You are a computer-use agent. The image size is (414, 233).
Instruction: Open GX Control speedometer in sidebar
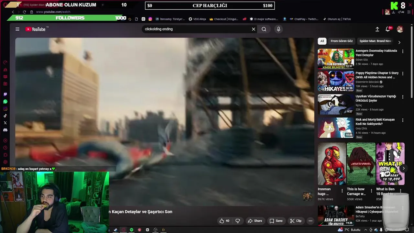coord(5,62)
